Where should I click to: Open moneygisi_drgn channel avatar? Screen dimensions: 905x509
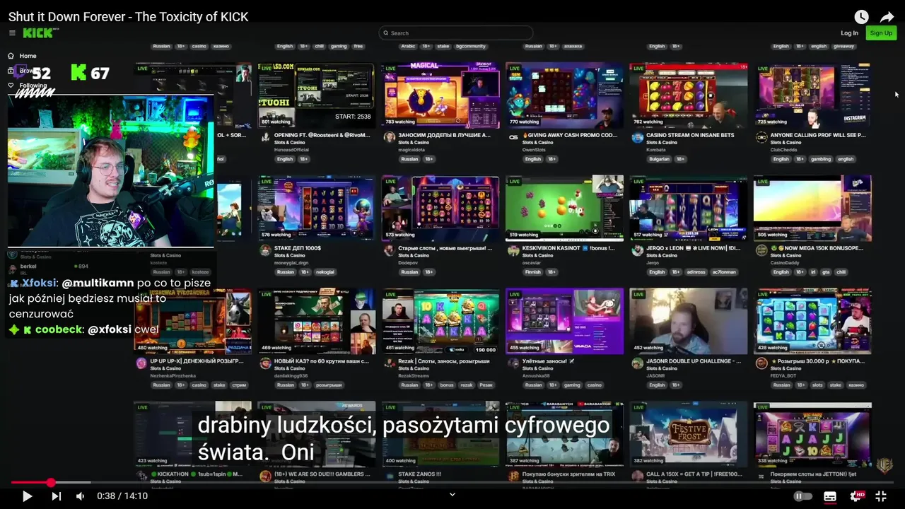click(x=265, y=250)
